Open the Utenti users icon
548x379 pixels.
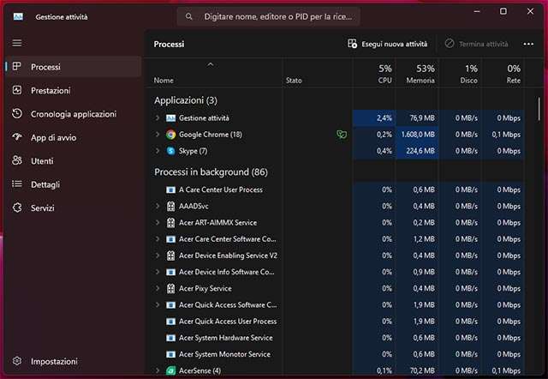point(17,160)
